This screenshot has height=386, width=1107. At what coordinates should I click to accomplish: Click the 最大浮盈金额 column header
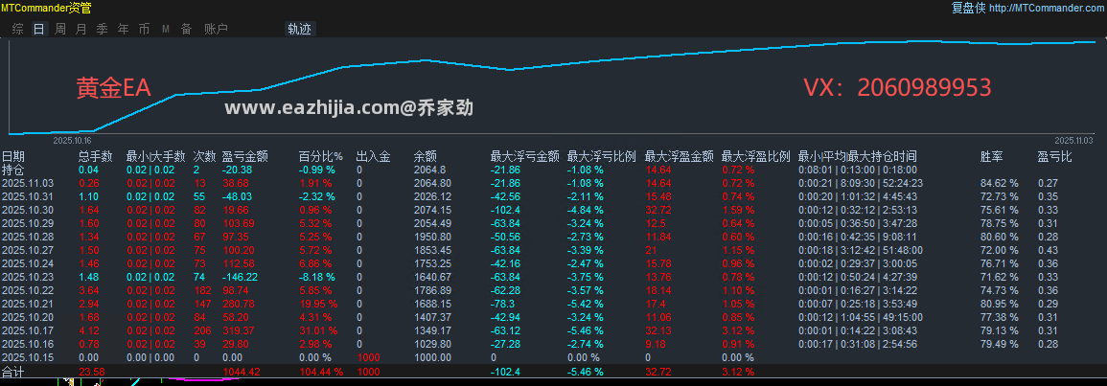(x=680, y=157)
